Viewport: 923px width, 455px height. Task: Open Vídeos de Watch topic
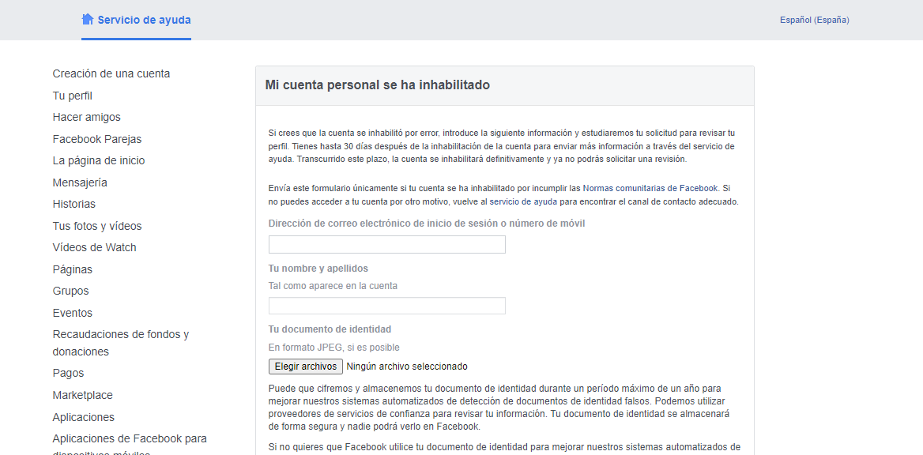tap(94, 247)
